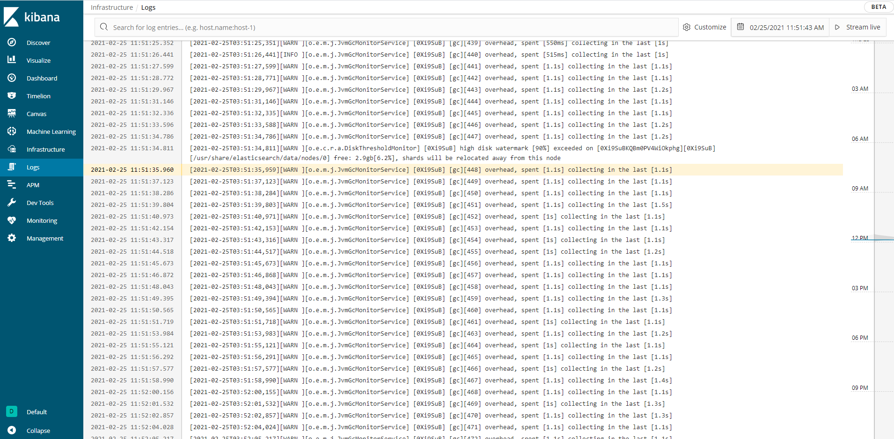This screenshot has width=894, height=439.
Task: Open Management via gear icon
Action: (12, 238)
